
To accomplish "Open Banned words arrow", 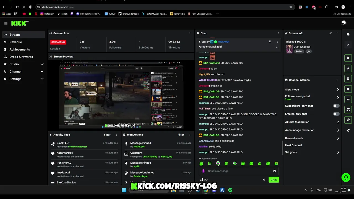I will (x=338, y=138).
